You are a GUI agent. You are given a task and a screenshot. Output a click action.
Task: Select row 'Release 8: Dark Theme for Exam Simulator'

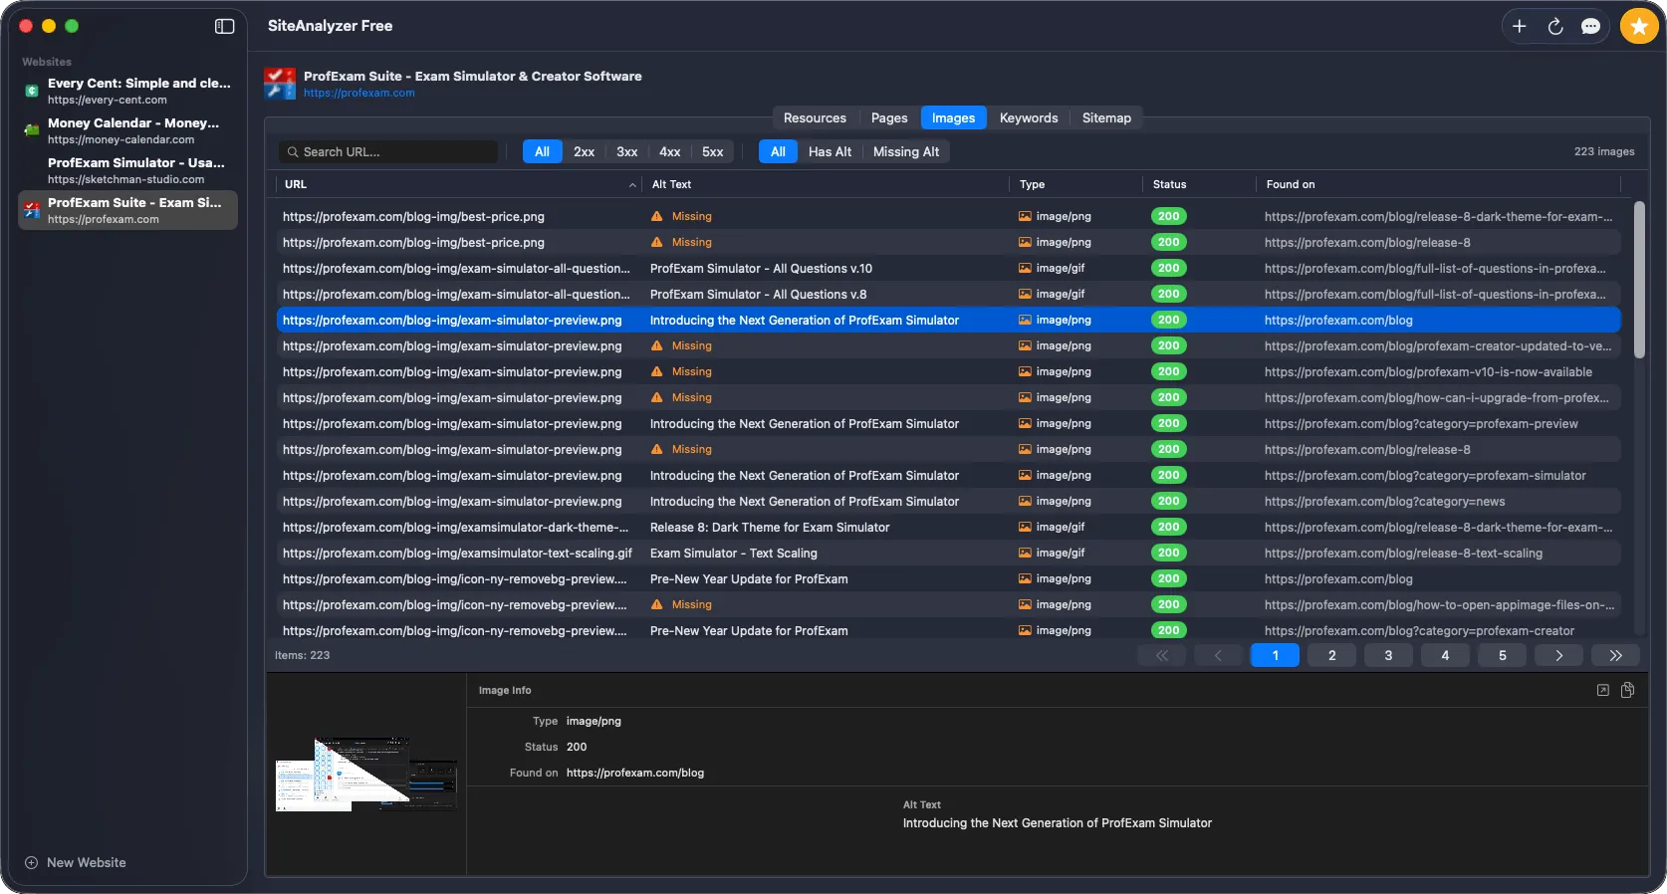[948, 528]
